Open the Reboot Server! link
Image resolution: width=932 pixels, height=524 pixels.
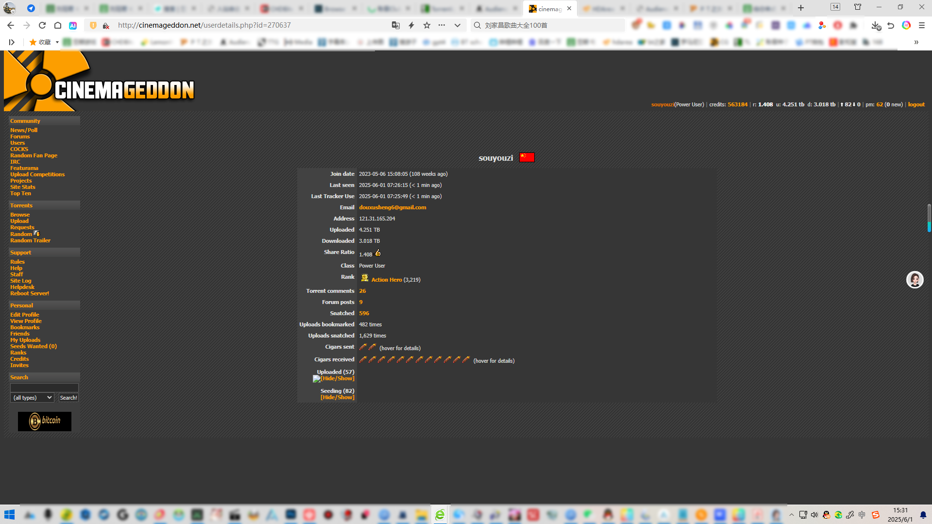click(30, 293)
